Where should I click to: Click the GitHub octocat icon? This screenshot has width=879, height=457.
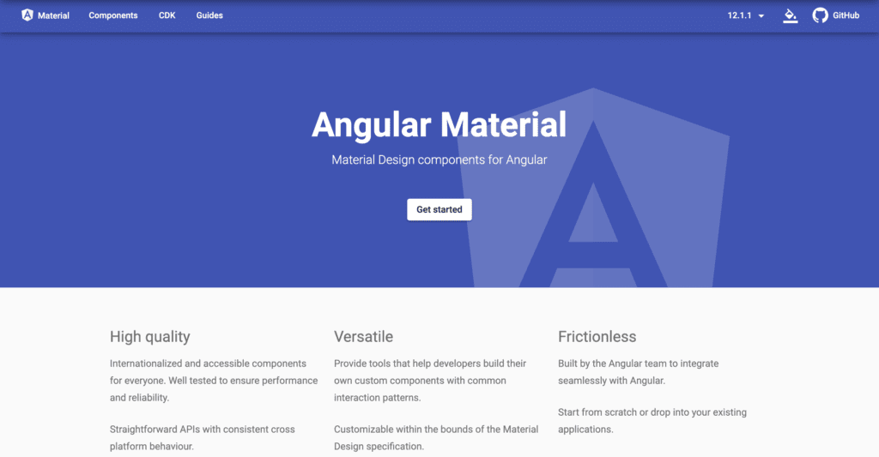pyautogui.click(x=820, y=15)
